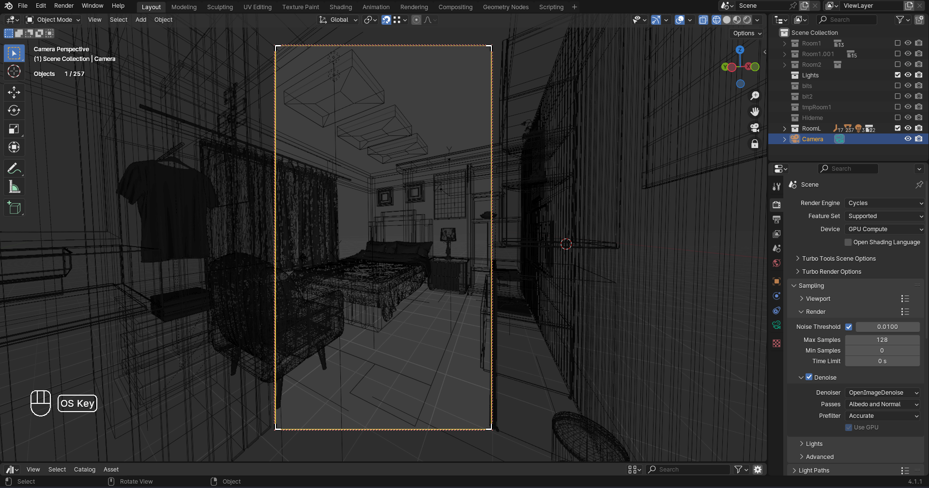This screenshot has height=488, width=929.
Task: Disable rendering of Room2 collection
Action: pos(919,64)
